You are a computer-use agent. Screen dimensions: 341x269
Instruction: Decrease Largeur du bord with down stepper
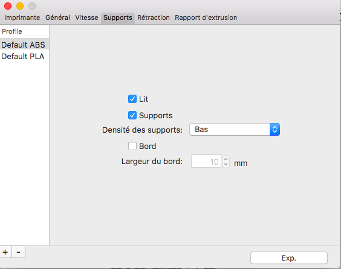(x=226, y=165)
